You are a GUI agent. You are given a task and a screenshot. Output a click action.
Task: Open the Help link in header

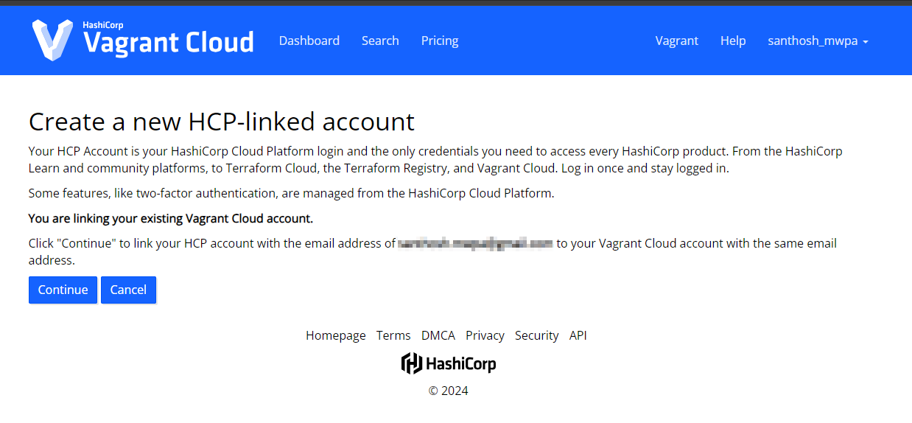point(733,41)
